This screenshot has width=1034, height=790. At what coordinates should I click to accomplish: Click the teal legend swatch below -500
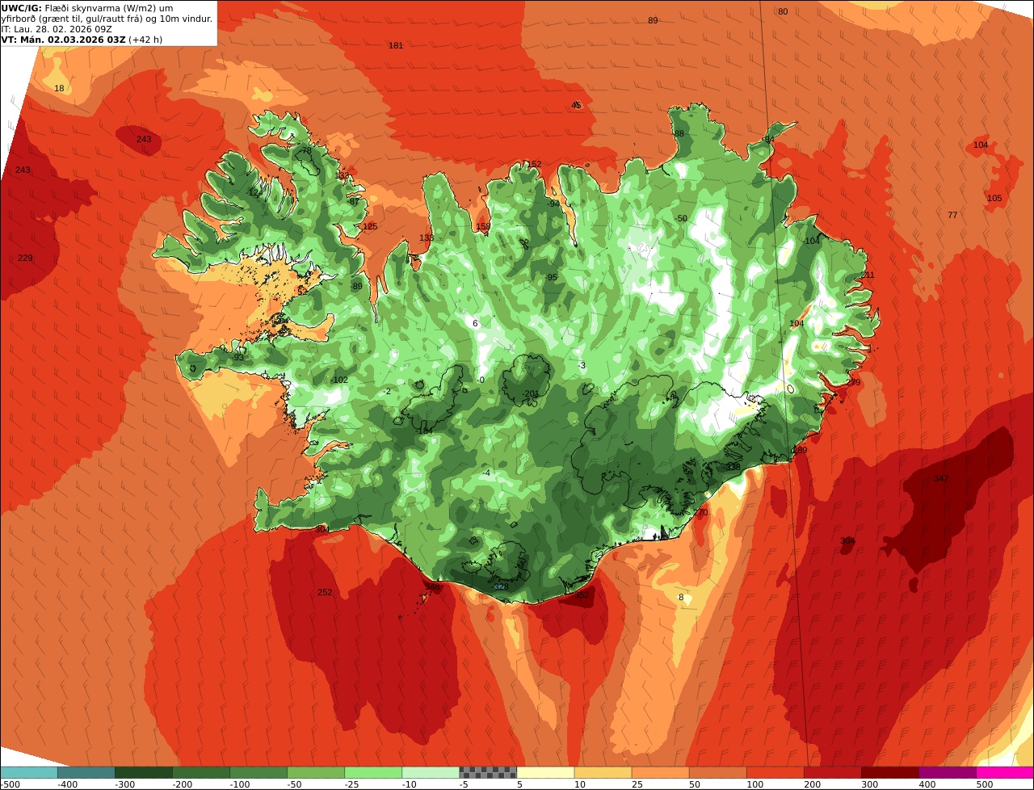[28, 772]
